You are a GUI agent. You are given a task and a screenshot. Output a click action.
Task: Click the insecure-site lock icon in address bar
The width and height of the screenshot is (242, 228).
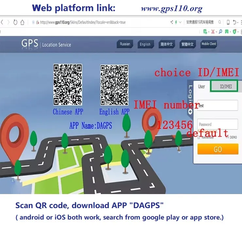click(x=38, y=22)
